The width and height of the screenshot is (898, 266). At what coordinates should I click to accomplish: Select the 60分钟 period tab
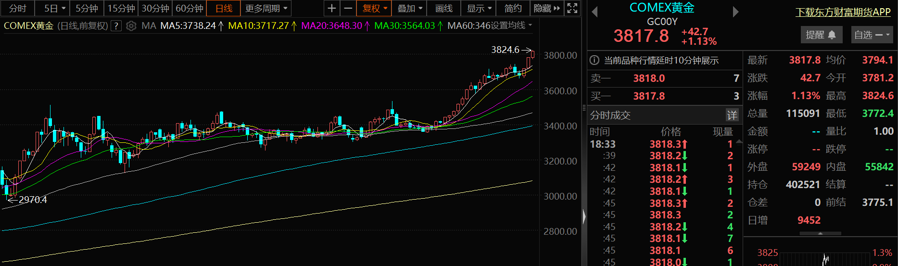tap(189, 8)
